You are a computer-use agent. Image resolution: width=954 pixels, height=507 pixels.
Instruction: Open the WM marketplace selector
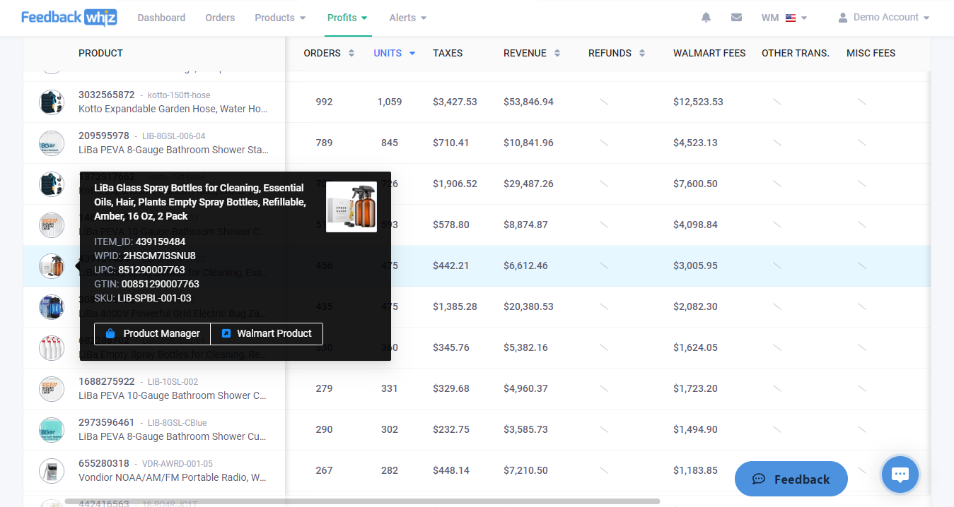[784, 18]
